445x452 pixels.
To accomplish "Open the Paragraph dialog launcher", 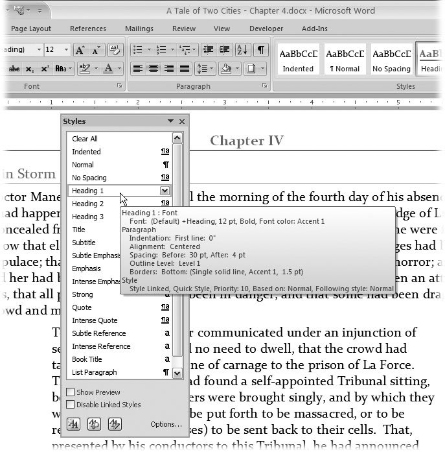I will coord(265,86).
